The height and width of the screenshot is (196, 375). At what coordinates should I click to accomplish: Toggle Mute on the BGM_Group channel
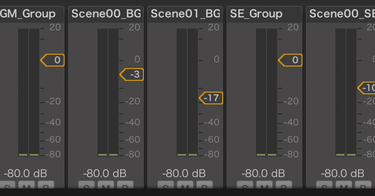tap(27, 187)
